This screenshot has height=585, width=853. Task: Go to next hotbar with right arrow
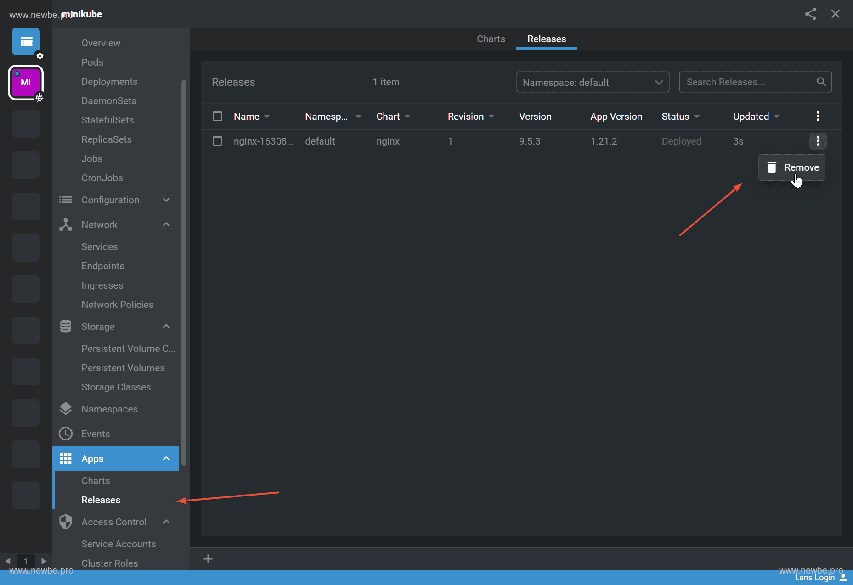(x=44, y=561)
